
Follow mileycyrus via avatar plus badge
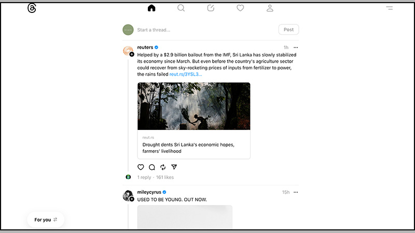[132, 199]
